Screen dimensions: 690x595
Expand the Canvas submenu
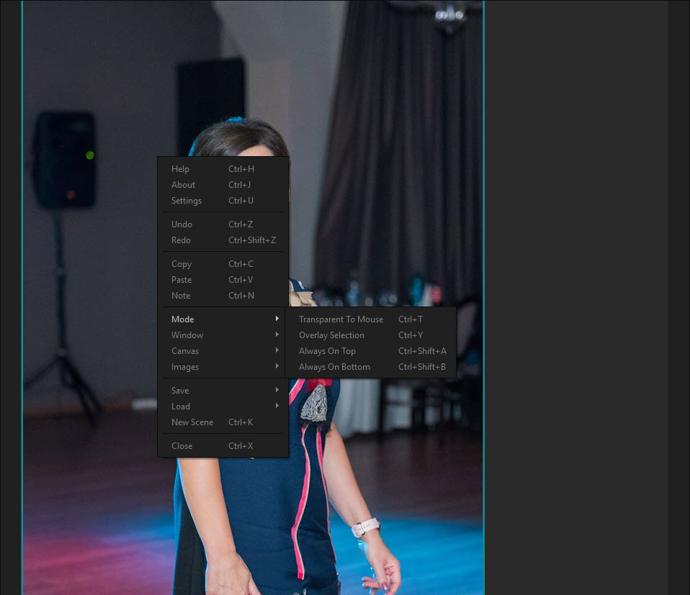click(223, 350)
